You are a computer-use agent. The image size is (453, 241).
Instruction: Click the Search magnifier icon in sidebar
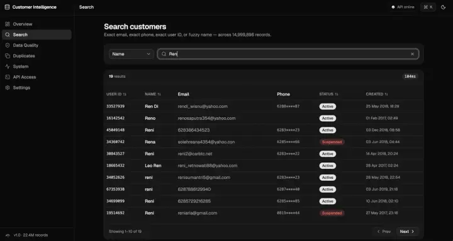coord(8,35)
